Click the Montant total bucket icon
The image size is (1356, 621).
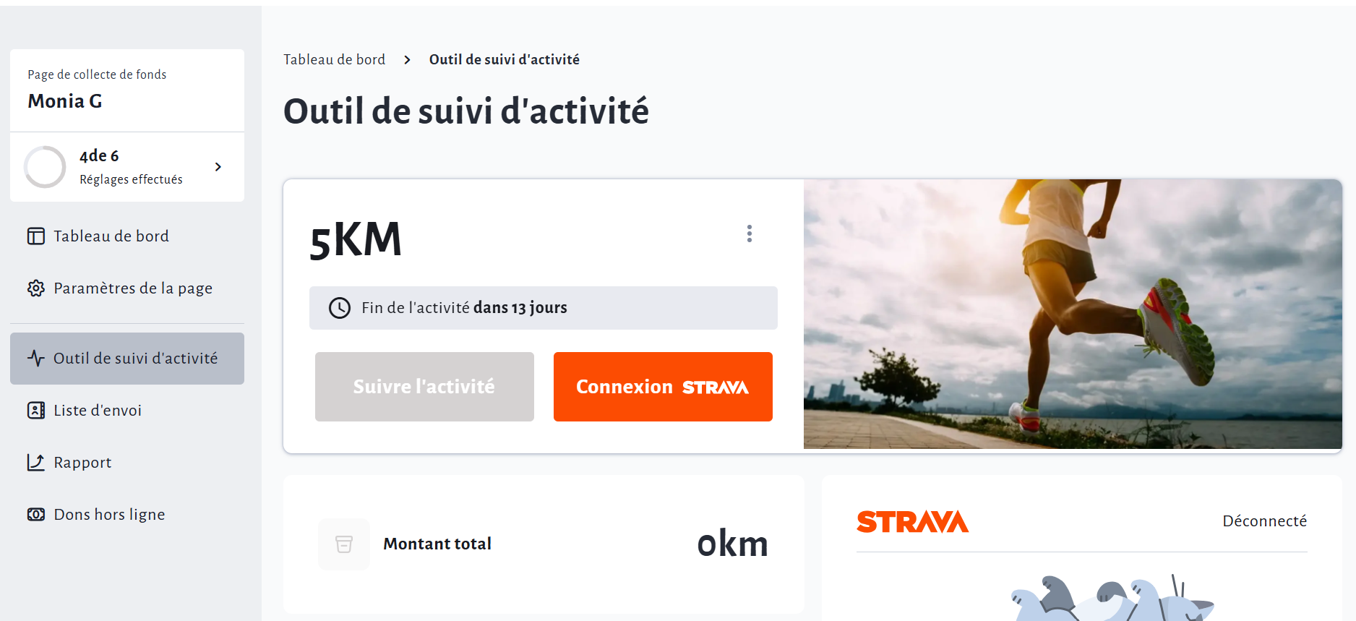click(344, 544)
